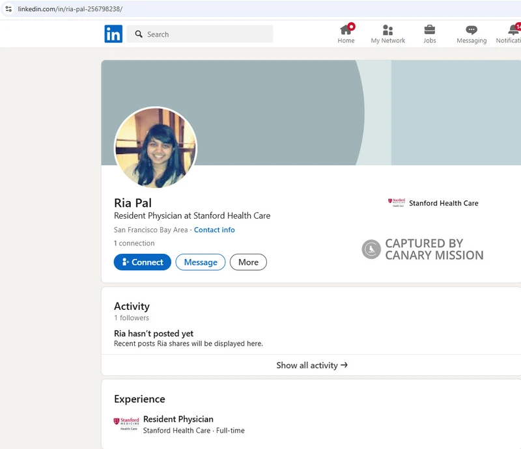Open My Network from the navigation bar
This screenshot has width=521, height=449.
pos(387,34)
